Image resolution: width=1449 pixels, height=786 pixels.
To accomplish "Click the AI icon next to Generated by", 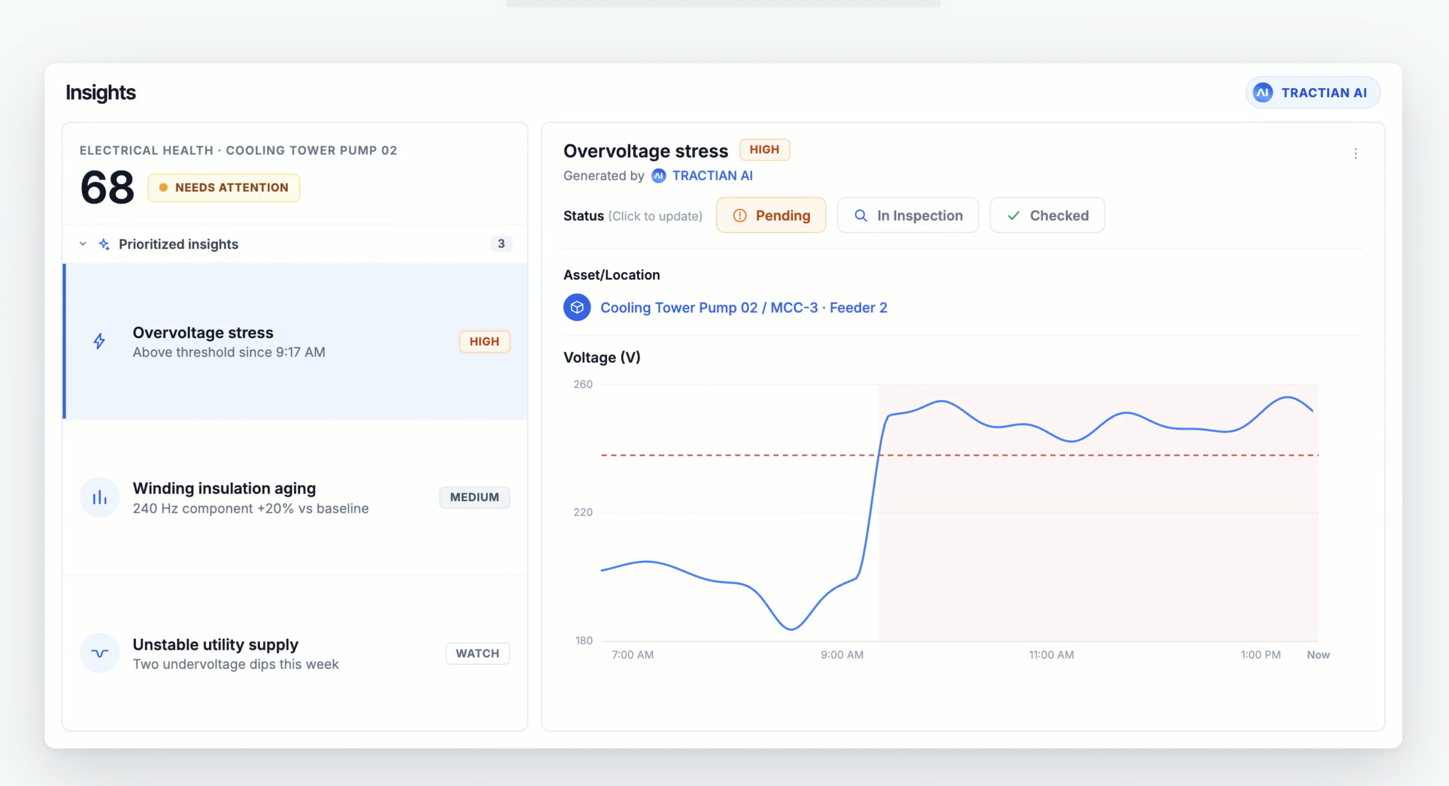I will 658,176.
